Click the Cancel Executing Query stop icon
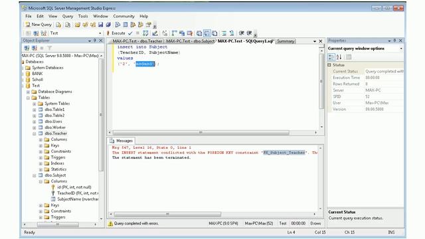Screen dimensions: 425x239 coord(137,33)
